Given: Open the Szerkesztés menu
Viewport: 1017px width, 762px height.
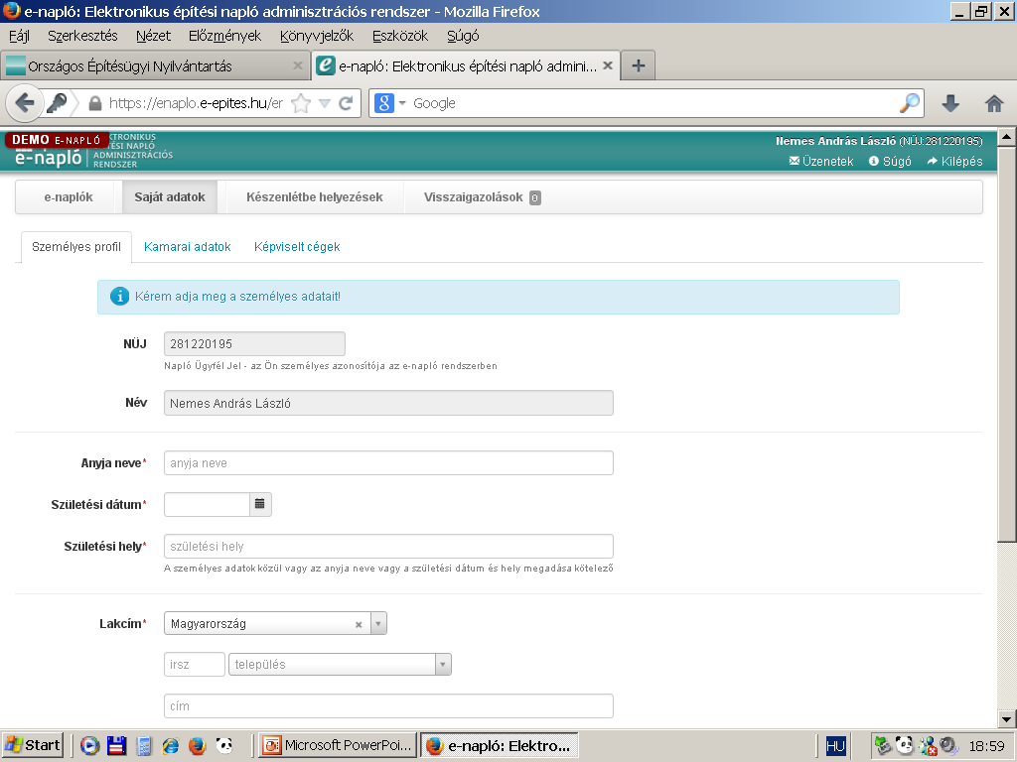Looking at the screenshot, I should pyautogui.click(x=82, y=36).
